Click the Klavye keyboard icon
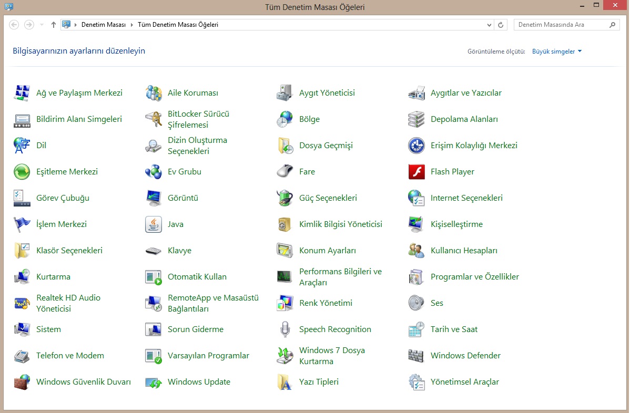Screen dimensions: 630x413 pos(154,251)
